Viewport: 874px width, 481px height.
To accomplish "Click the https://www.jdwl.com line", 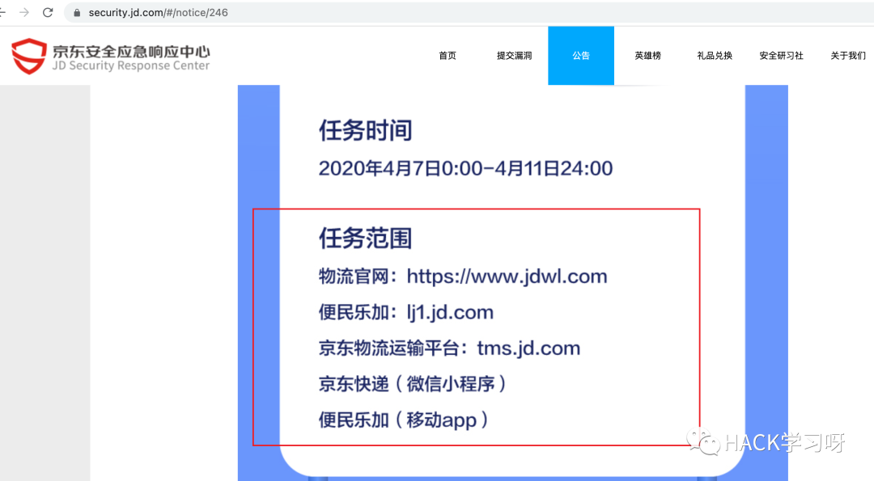I will coord(463,276).
